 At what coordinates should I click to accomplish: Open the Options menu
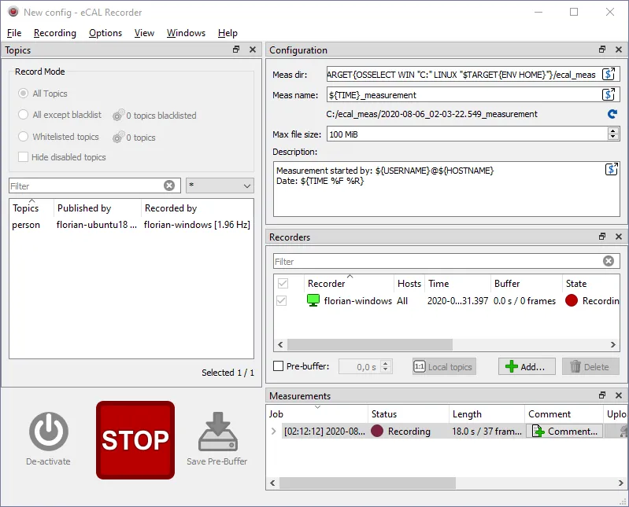(x=105, y=33)
